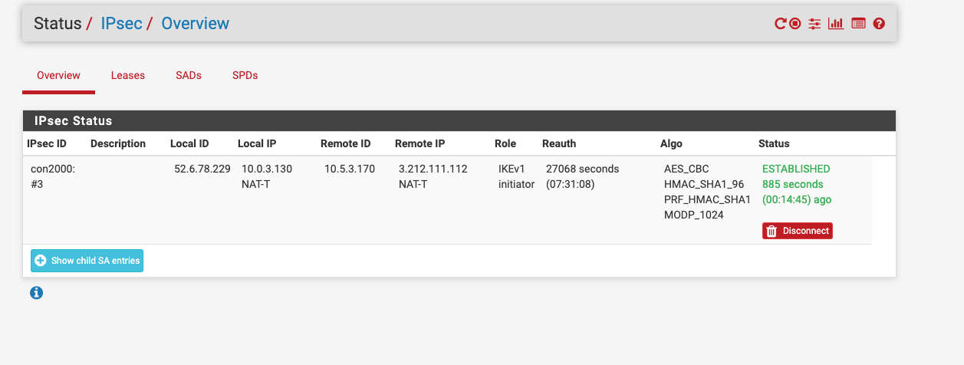
Task: Click the plus icon on the Show child SA entries button
Action: [x=41, y=261]
